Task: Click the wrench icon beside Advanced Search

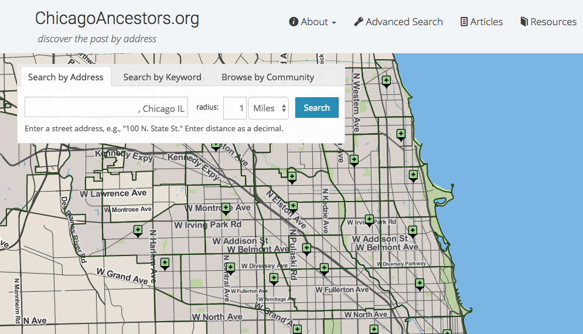Action: point(359,22)
